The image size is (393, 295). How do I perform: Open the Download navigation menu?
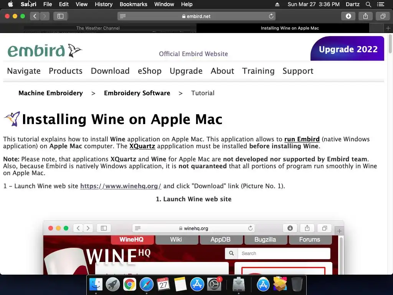pyautogui.click(x=110, y=71)
